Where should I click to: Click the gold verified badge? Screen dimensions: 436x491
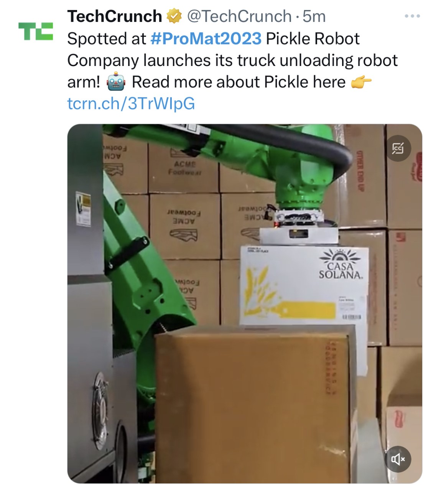coord(174,16)
